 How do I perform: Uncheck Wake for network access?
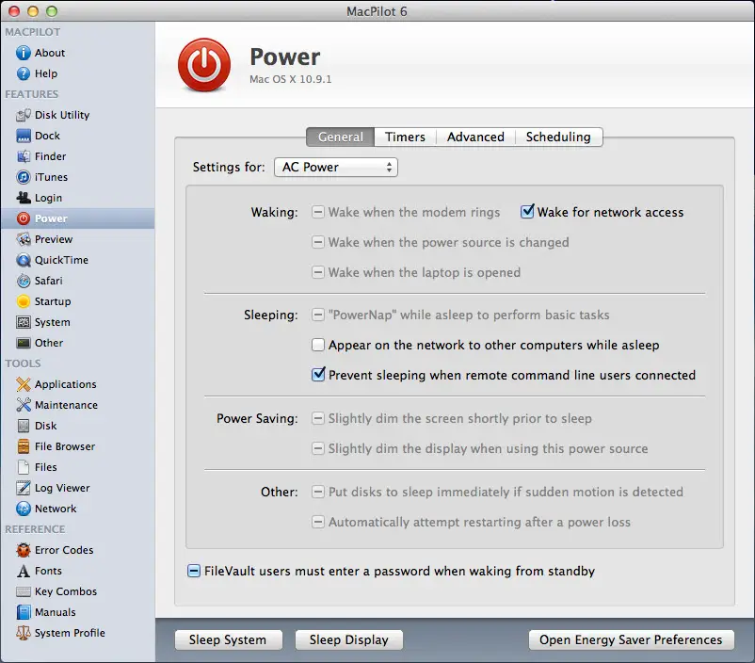[527, 212]
